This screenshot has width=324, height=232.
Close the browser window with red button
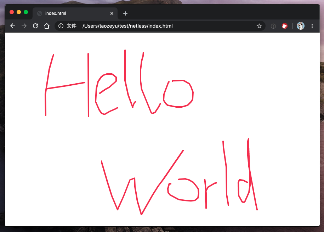coord(12,12)
